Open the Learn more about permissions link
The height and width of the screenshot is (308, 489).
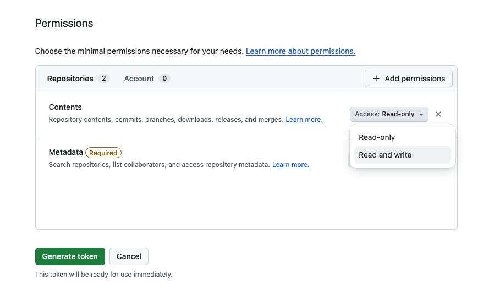300,51
